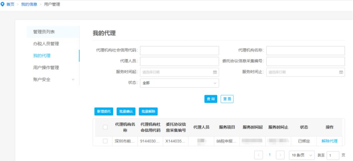
Task: Tick the select-all checkbox in table header
Action: pos(105,127)
